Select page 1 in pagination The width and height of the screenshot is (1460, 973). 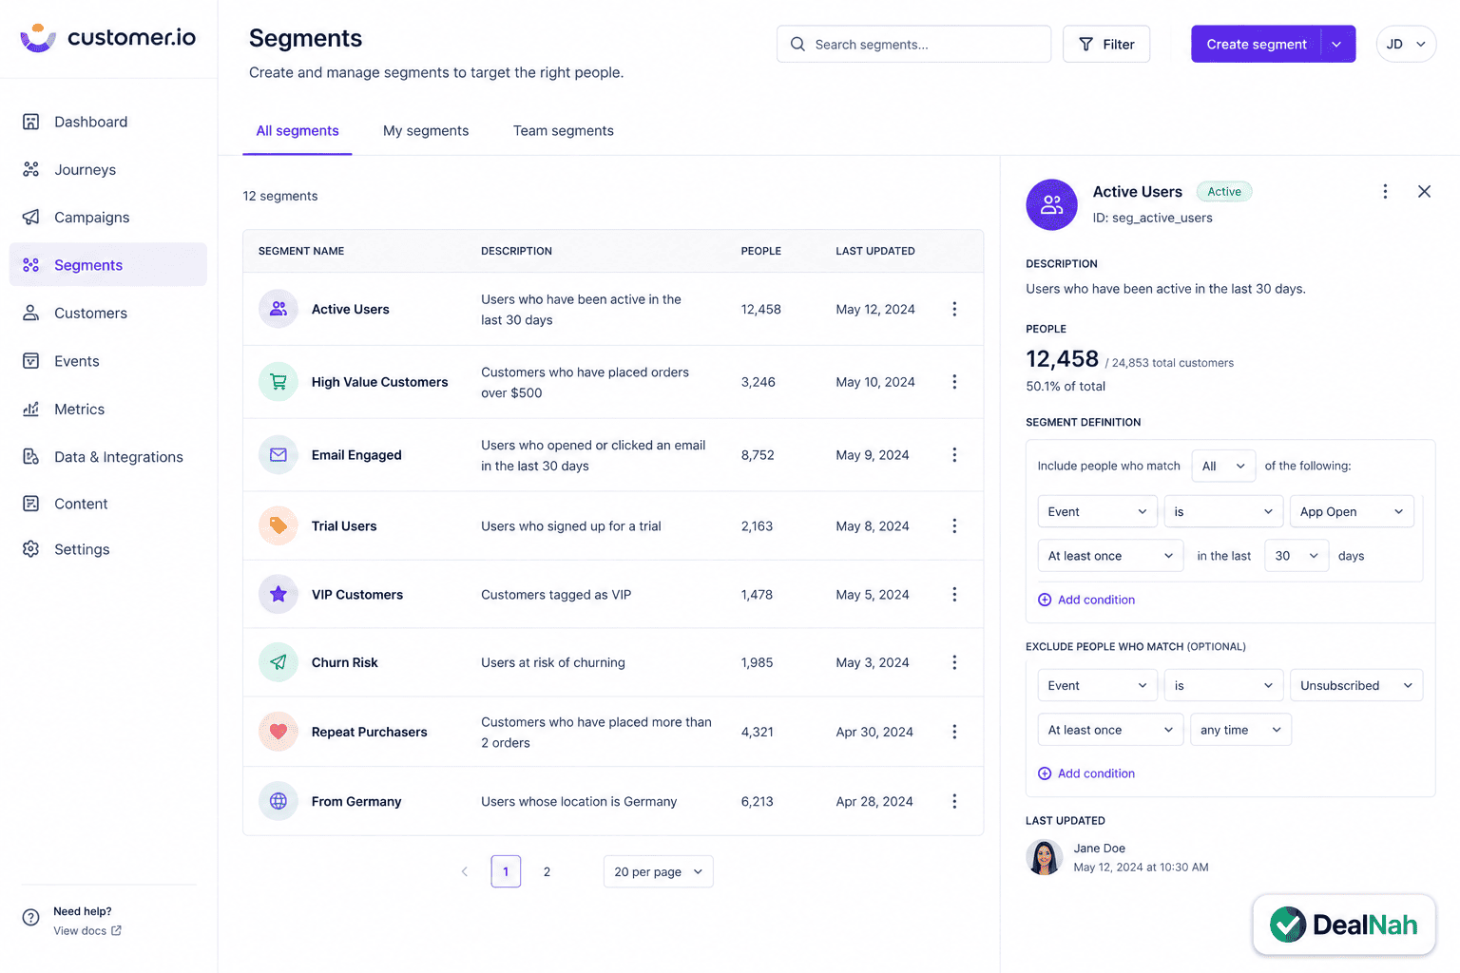pos(506,871)
